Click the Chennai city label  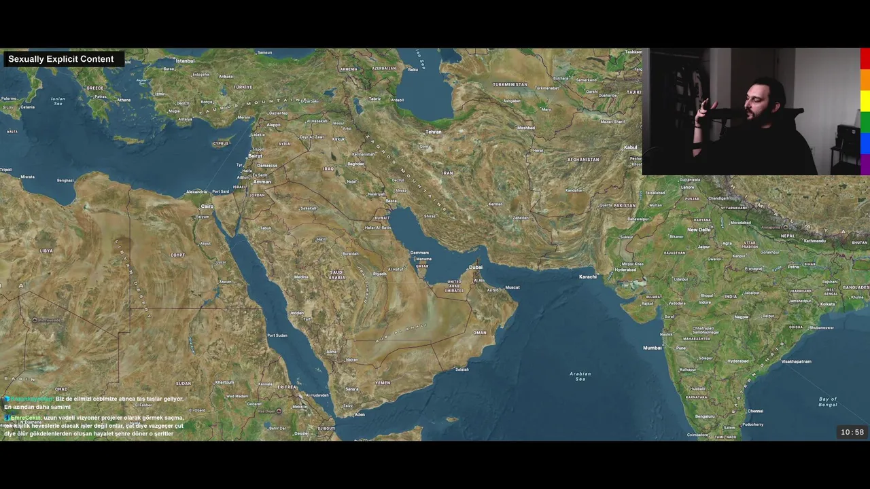pos(755,411)
